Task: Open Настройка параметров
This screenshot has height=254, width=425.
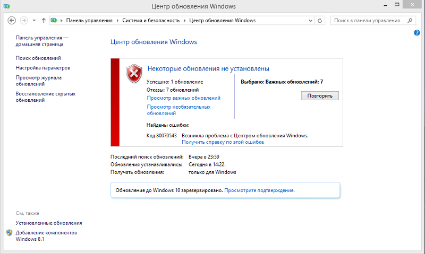Action: pos(43,68)
